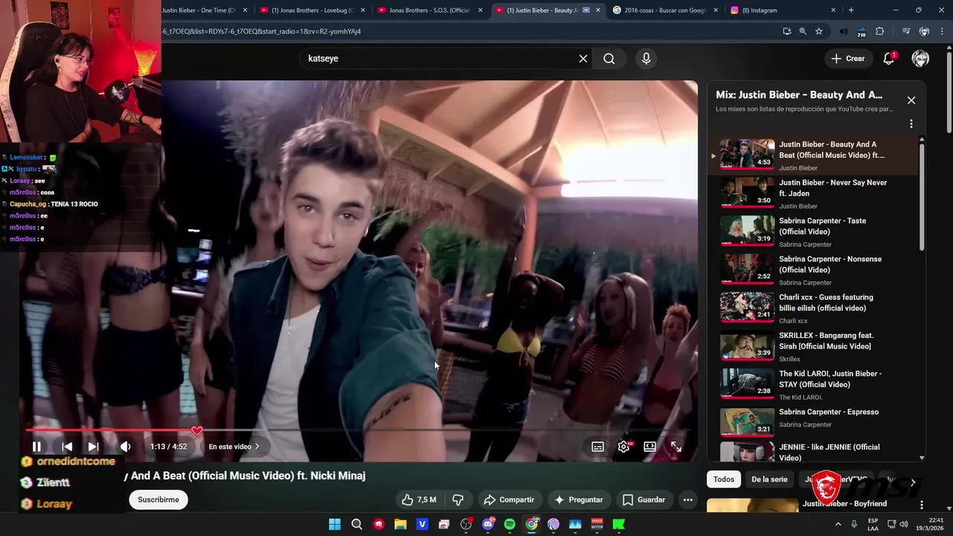
Task: Close the Mix playlist panel
Action: point(911,100)
